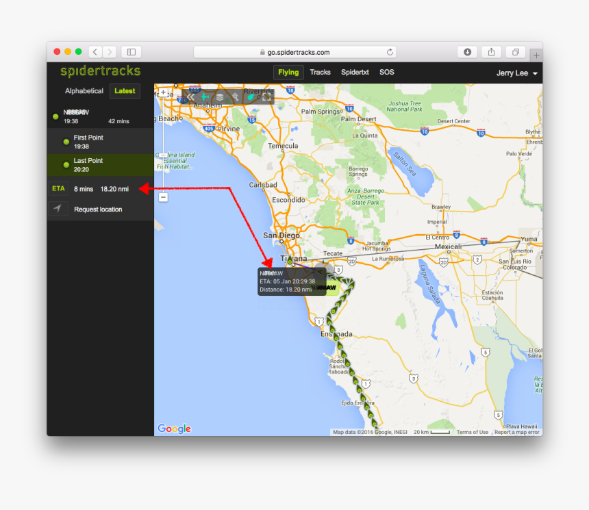Click the go.spidertracks.com address bar
Viewport: 589px width, 510px height.
(295, 52)
